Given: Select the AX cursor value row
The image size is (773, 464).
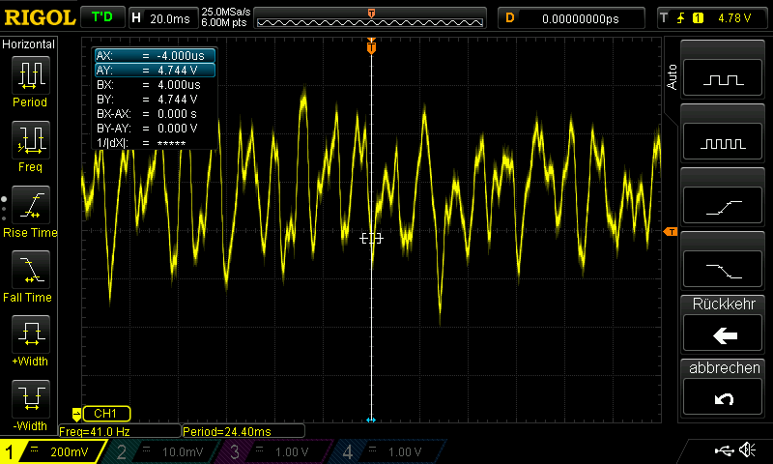Looking at the screenshot, I should (x=156, y=56).
